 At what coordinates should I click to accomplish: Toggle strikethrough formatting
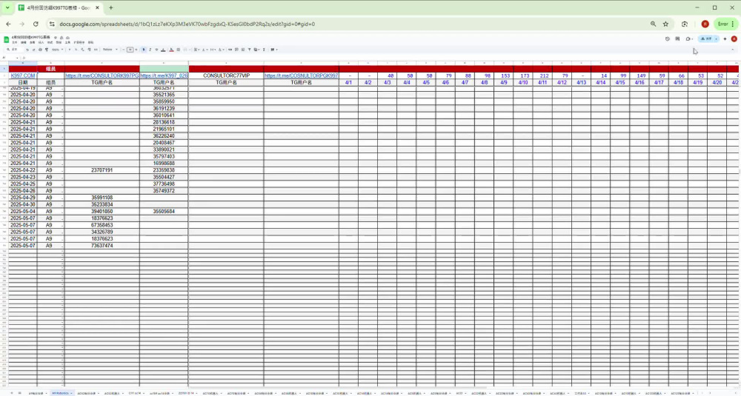point(156,50)
